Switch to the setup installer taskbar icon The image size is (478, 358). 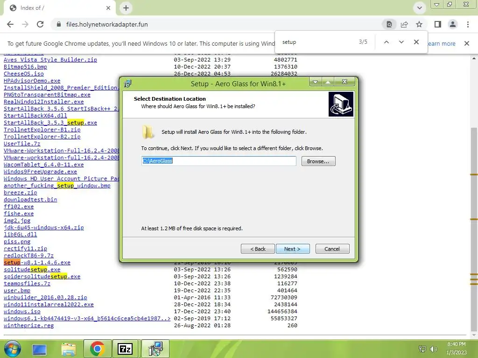(x=155, y=349)
